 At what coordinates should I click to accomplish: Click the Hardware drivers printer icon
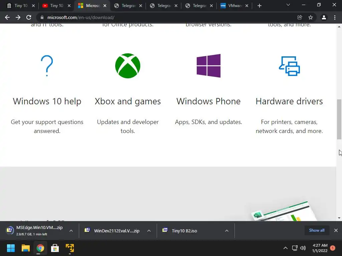pyautogui.click(x=289, y=66)
